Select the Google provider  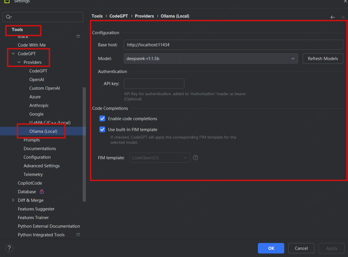coord(36,114)
